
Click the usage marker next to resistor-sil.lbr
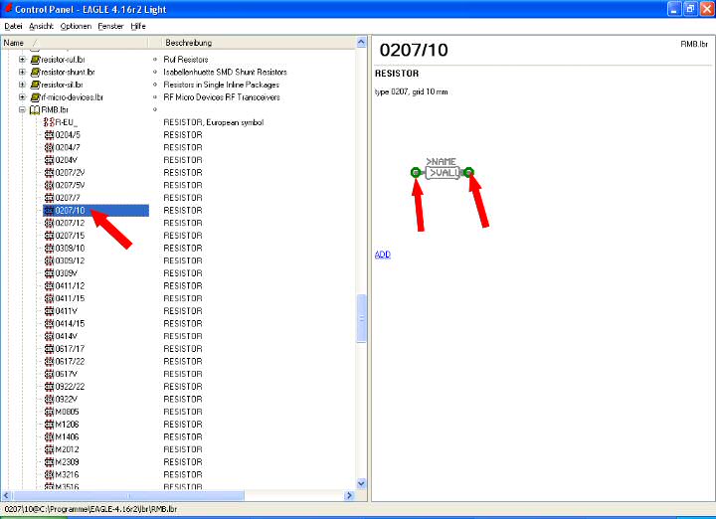tap(155, 86)
